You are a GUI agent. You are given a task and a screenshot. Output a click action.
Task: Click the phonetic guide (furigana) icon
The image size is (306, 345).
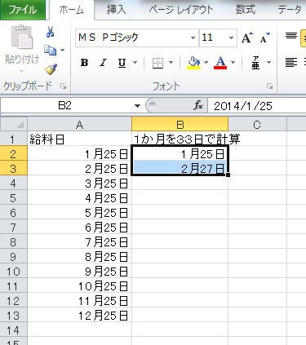[255, 63]
